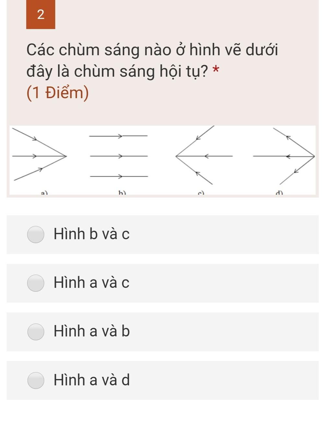
Task: Select the radio button for Hình a và b
Action: [36, 332]
